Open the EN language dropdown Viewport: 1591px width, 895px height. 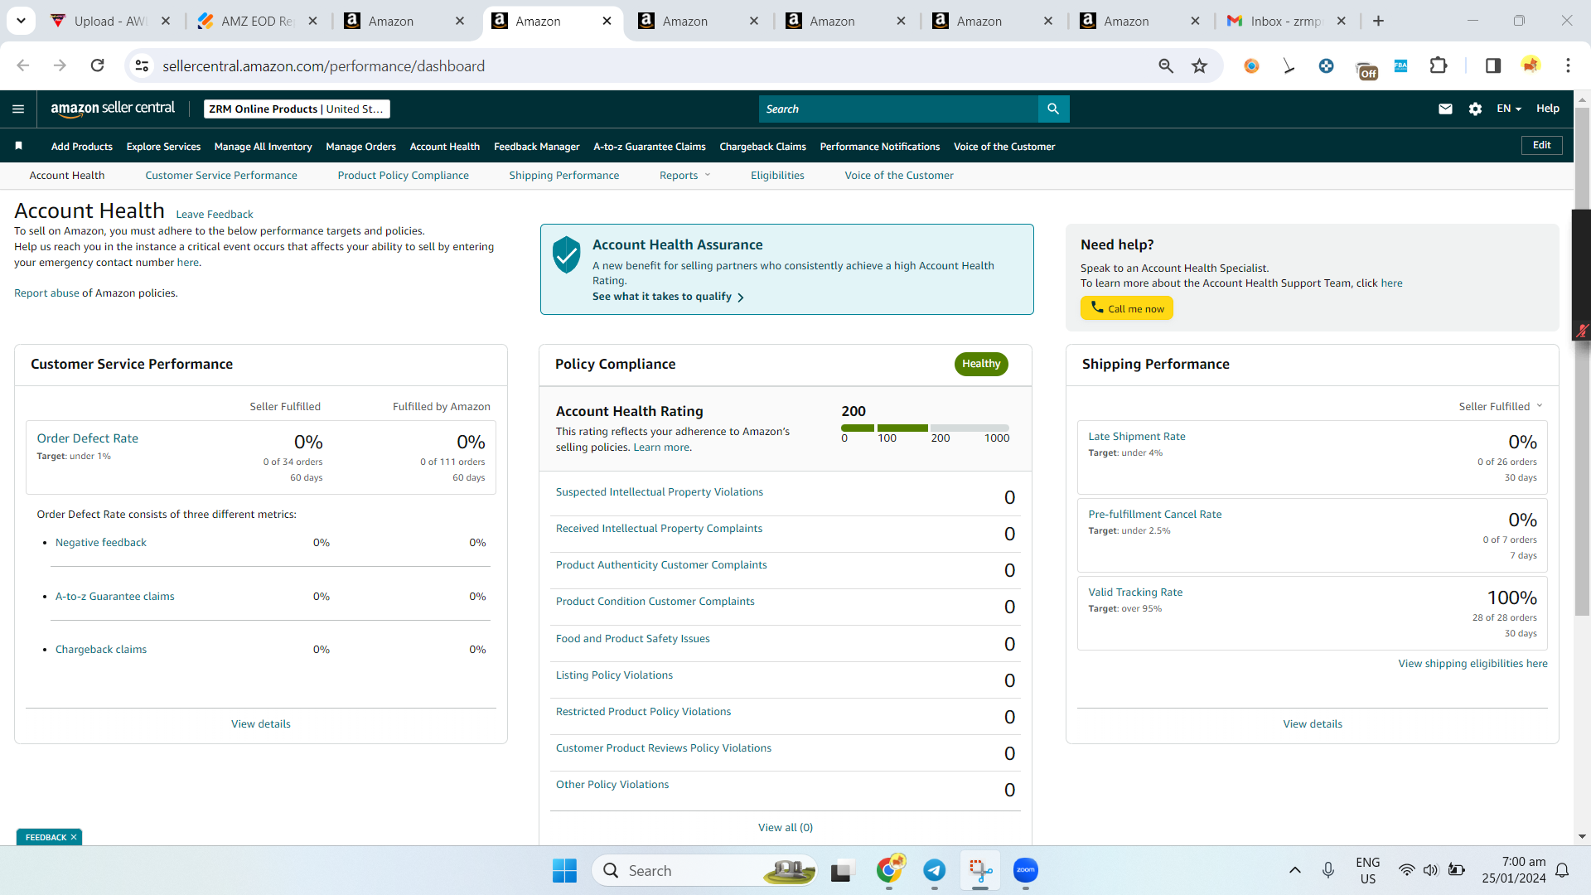[x=1509, y=109]
